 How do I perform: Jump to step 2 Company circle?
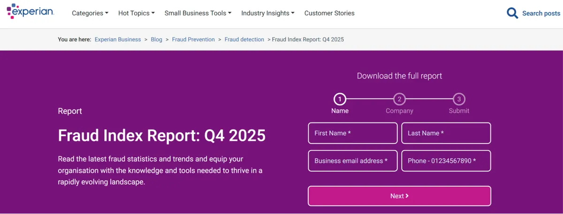click(x=399, y=99)
